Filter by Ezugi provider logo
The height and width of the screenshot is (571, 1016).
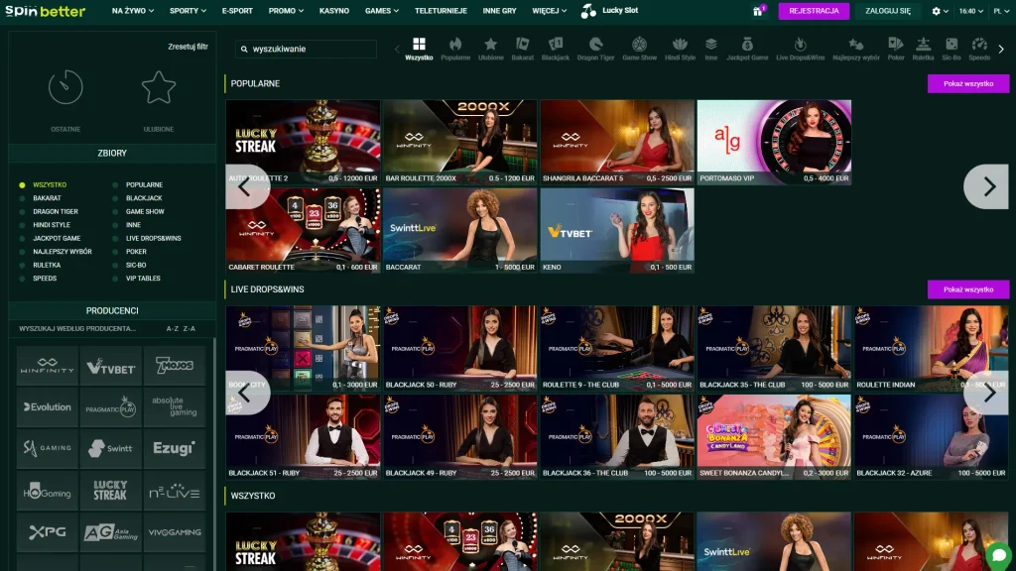pyautogui.click(x=175, y=449)
